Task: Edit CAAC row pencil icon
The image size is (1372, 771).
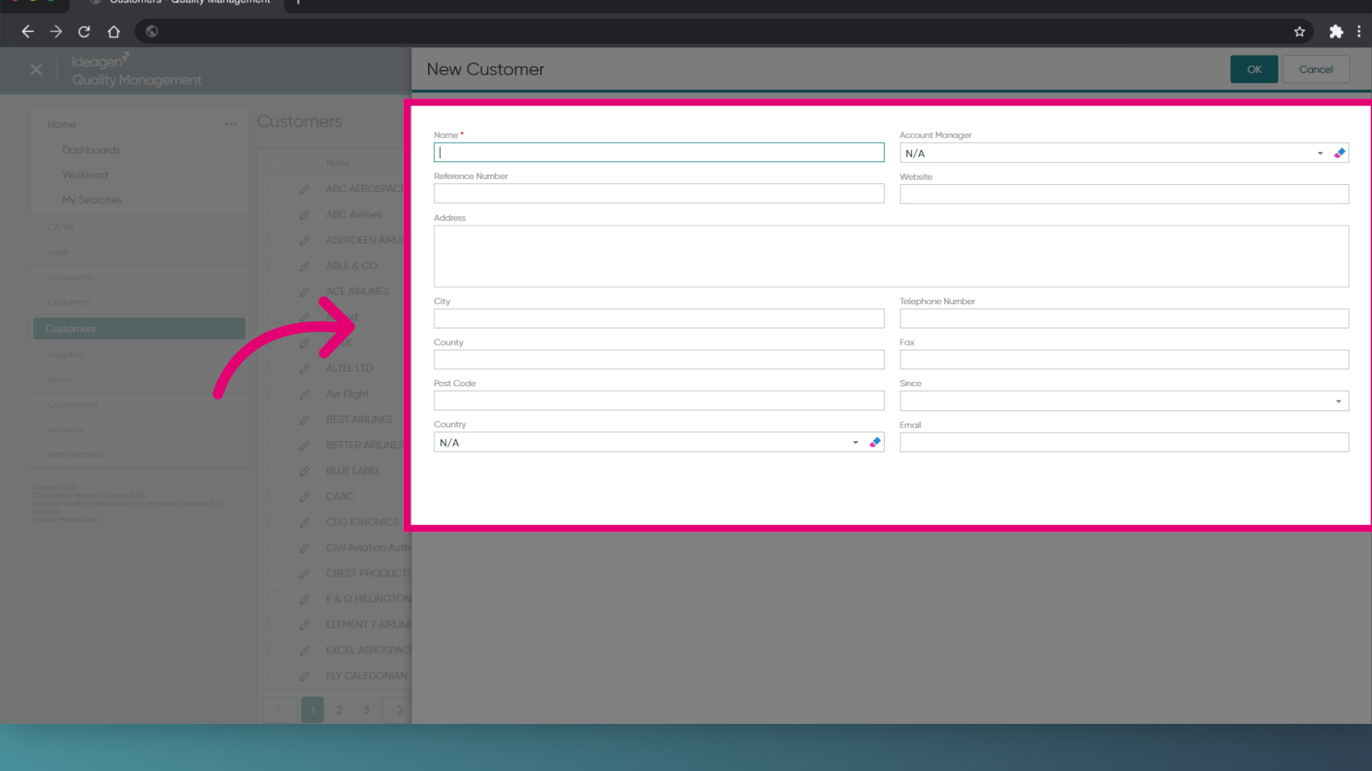Action: [304, 498]
